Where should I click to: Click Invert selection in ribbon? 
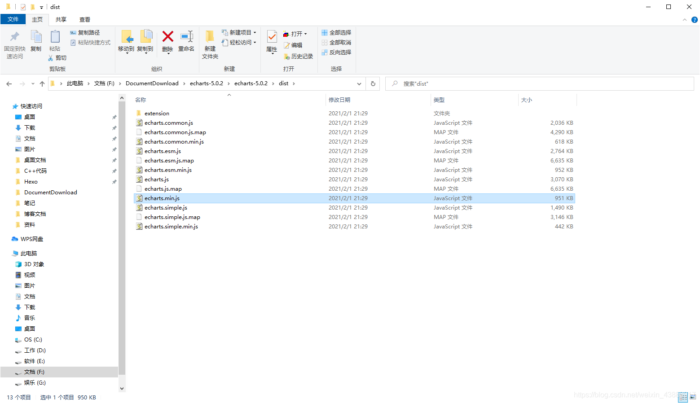336,53
